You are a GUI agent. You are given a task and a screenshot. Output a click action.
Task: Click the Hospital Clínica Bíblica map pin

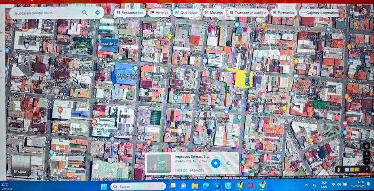click(94, 122)
